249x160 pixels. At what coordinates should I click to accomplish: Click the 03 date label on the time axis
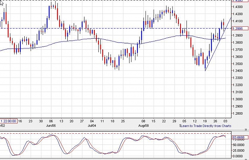point(225,121)
